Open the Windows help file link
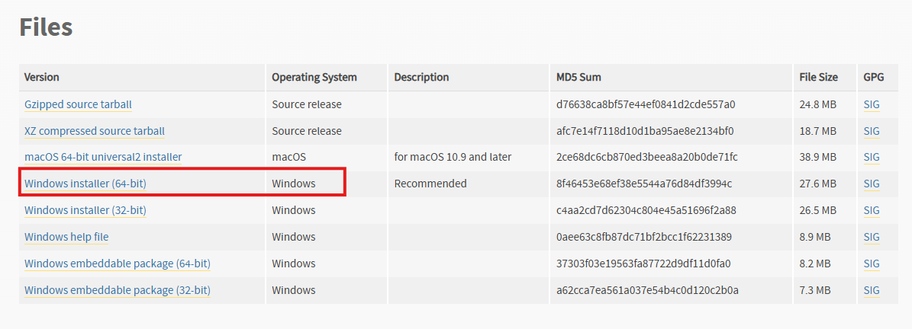The image size is (912, 329). coord(66,237)
